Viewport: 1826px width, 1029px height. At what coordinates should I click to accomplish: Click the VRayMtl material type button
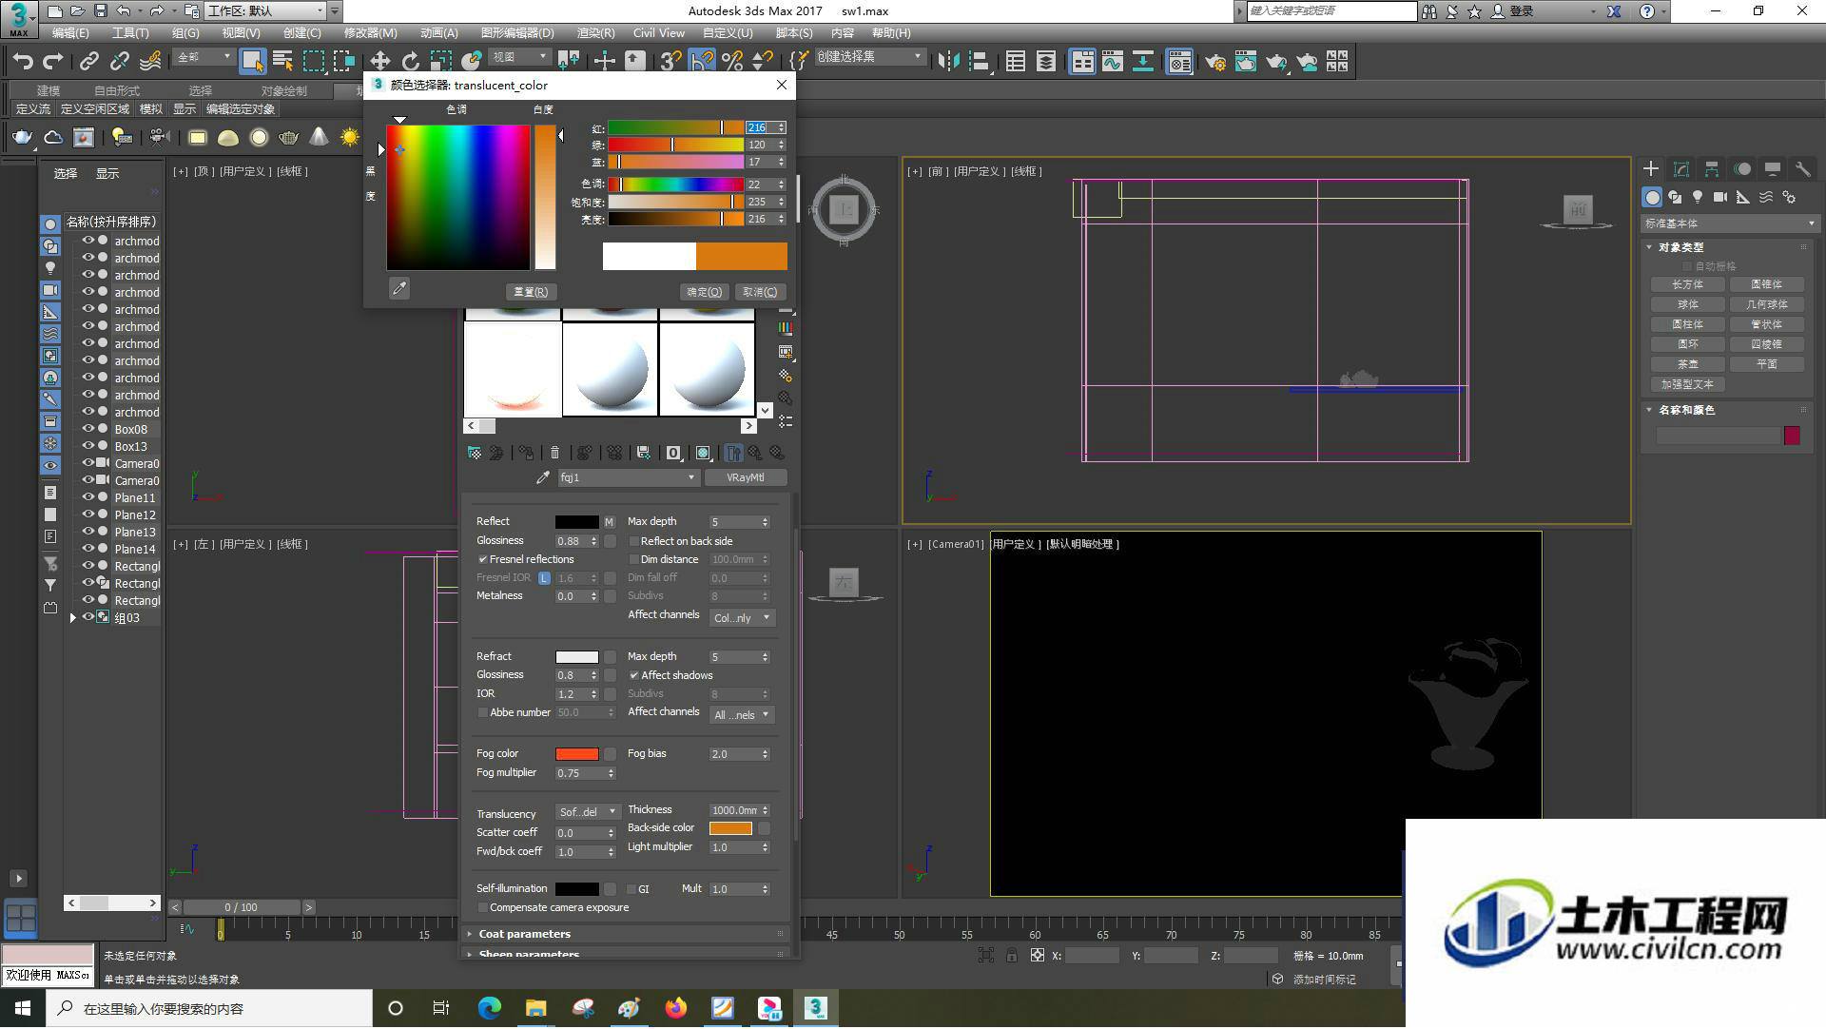pos(746,477)
